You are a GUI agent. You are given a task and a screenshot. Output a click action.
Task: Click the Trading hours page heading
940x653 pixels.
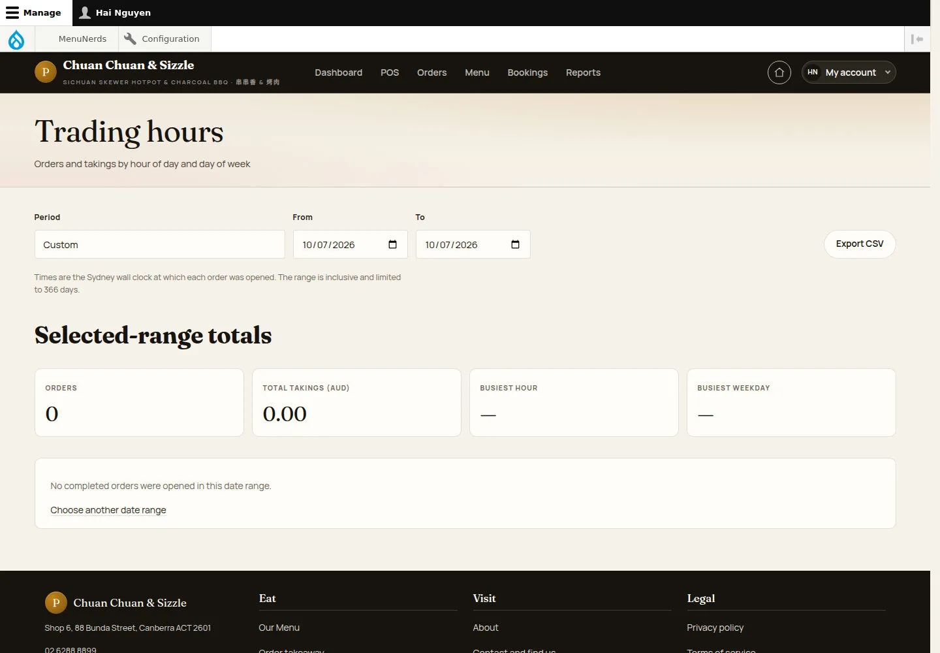(x=129, y=131)
